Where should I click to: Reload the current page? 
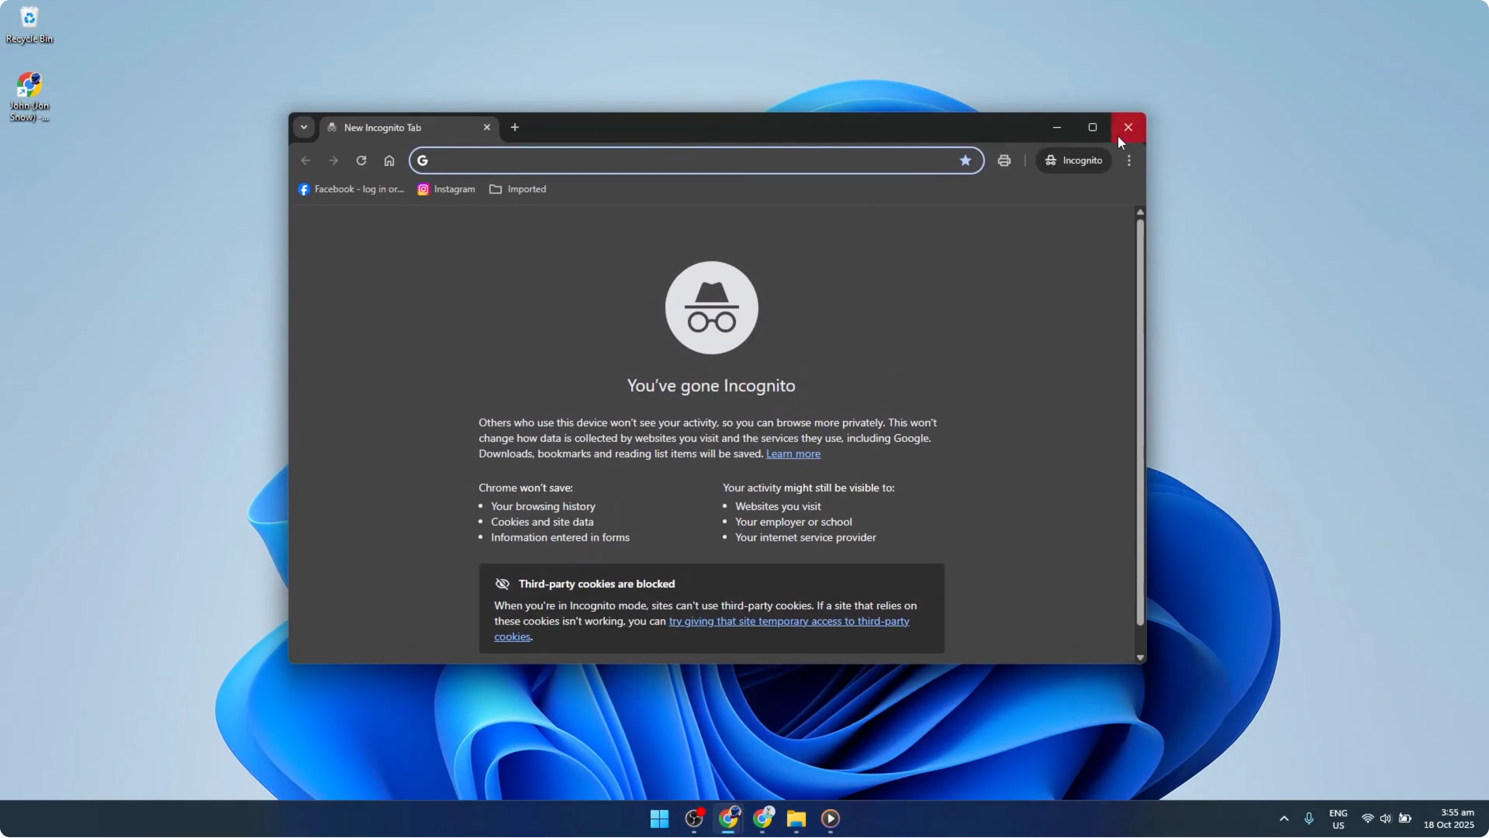[361, 161]
